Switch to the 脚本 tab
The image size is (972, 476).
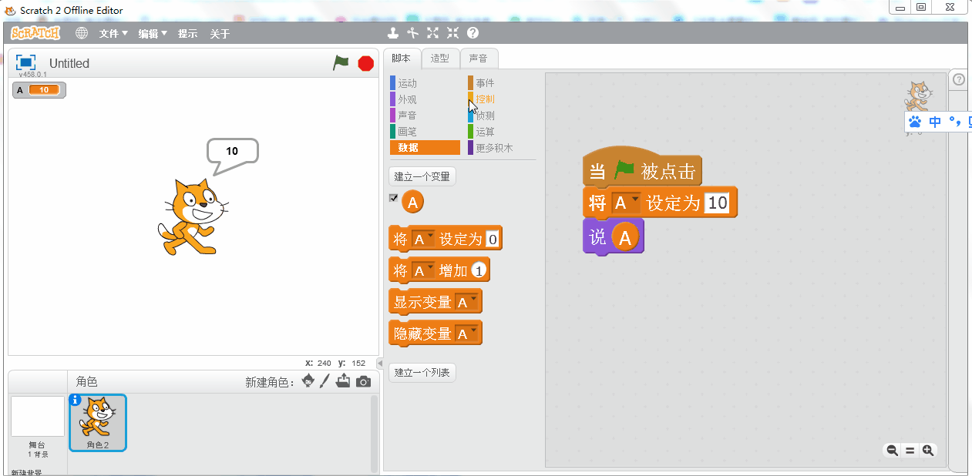point(402,58)
